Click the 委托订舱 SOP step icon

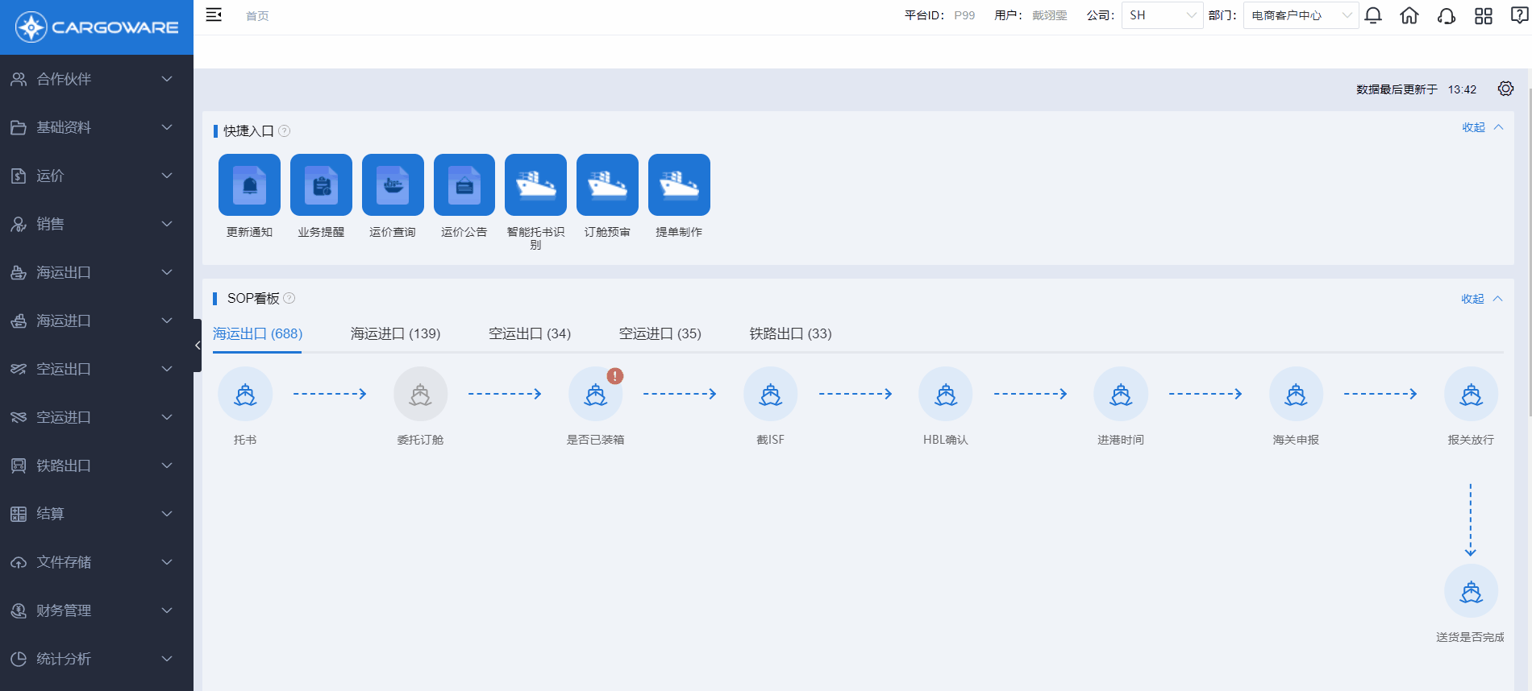[420, 394]
